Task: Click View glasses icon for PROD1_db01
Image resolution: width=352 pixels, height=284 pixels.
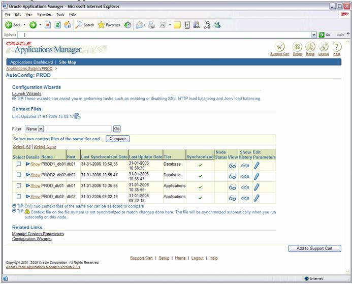Action: (x=232, y=165)
